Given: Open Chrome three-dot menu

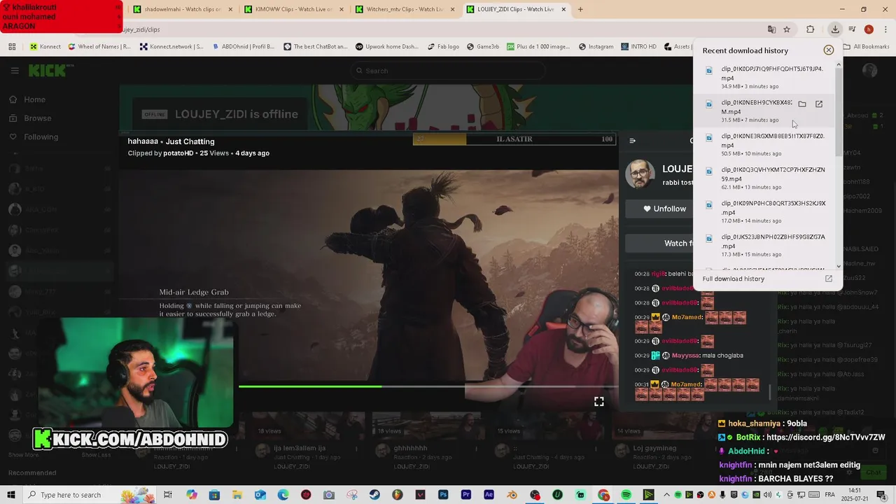Looking at the screenshot, I should click(x=885, y=29).
